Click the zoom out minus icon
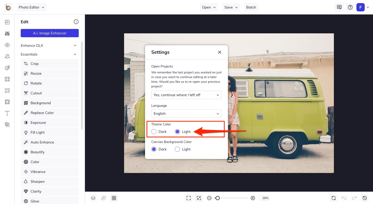The width and height of the screenshot is (373, 204). pyautogui.click(x=209, y=198)
